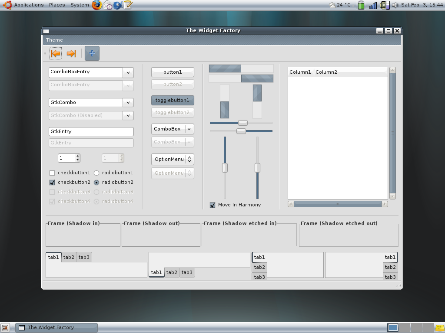Click the Column1 header
Screen dimensions: 445x333
[x=301, y=72]
